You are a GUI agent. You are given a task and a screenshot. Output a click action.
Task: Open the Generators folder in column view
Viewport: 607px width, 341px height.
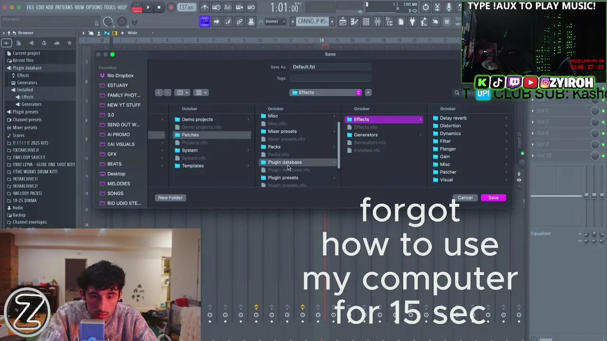pyautogui.click(x=384, y=135)
